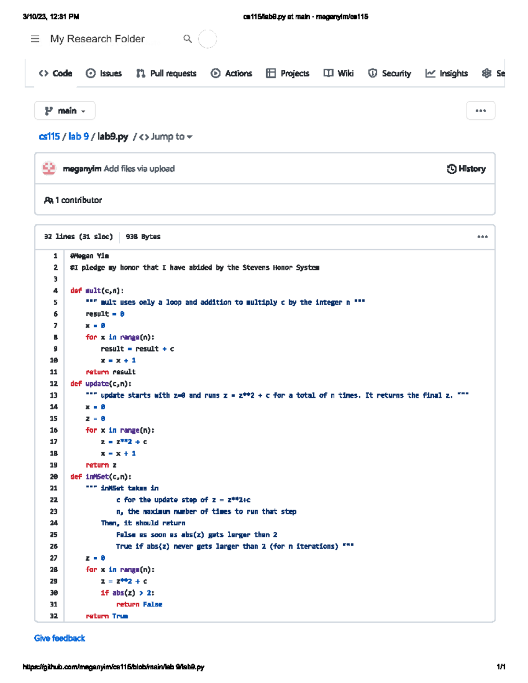Click the Give feedback link

(59, 638)
